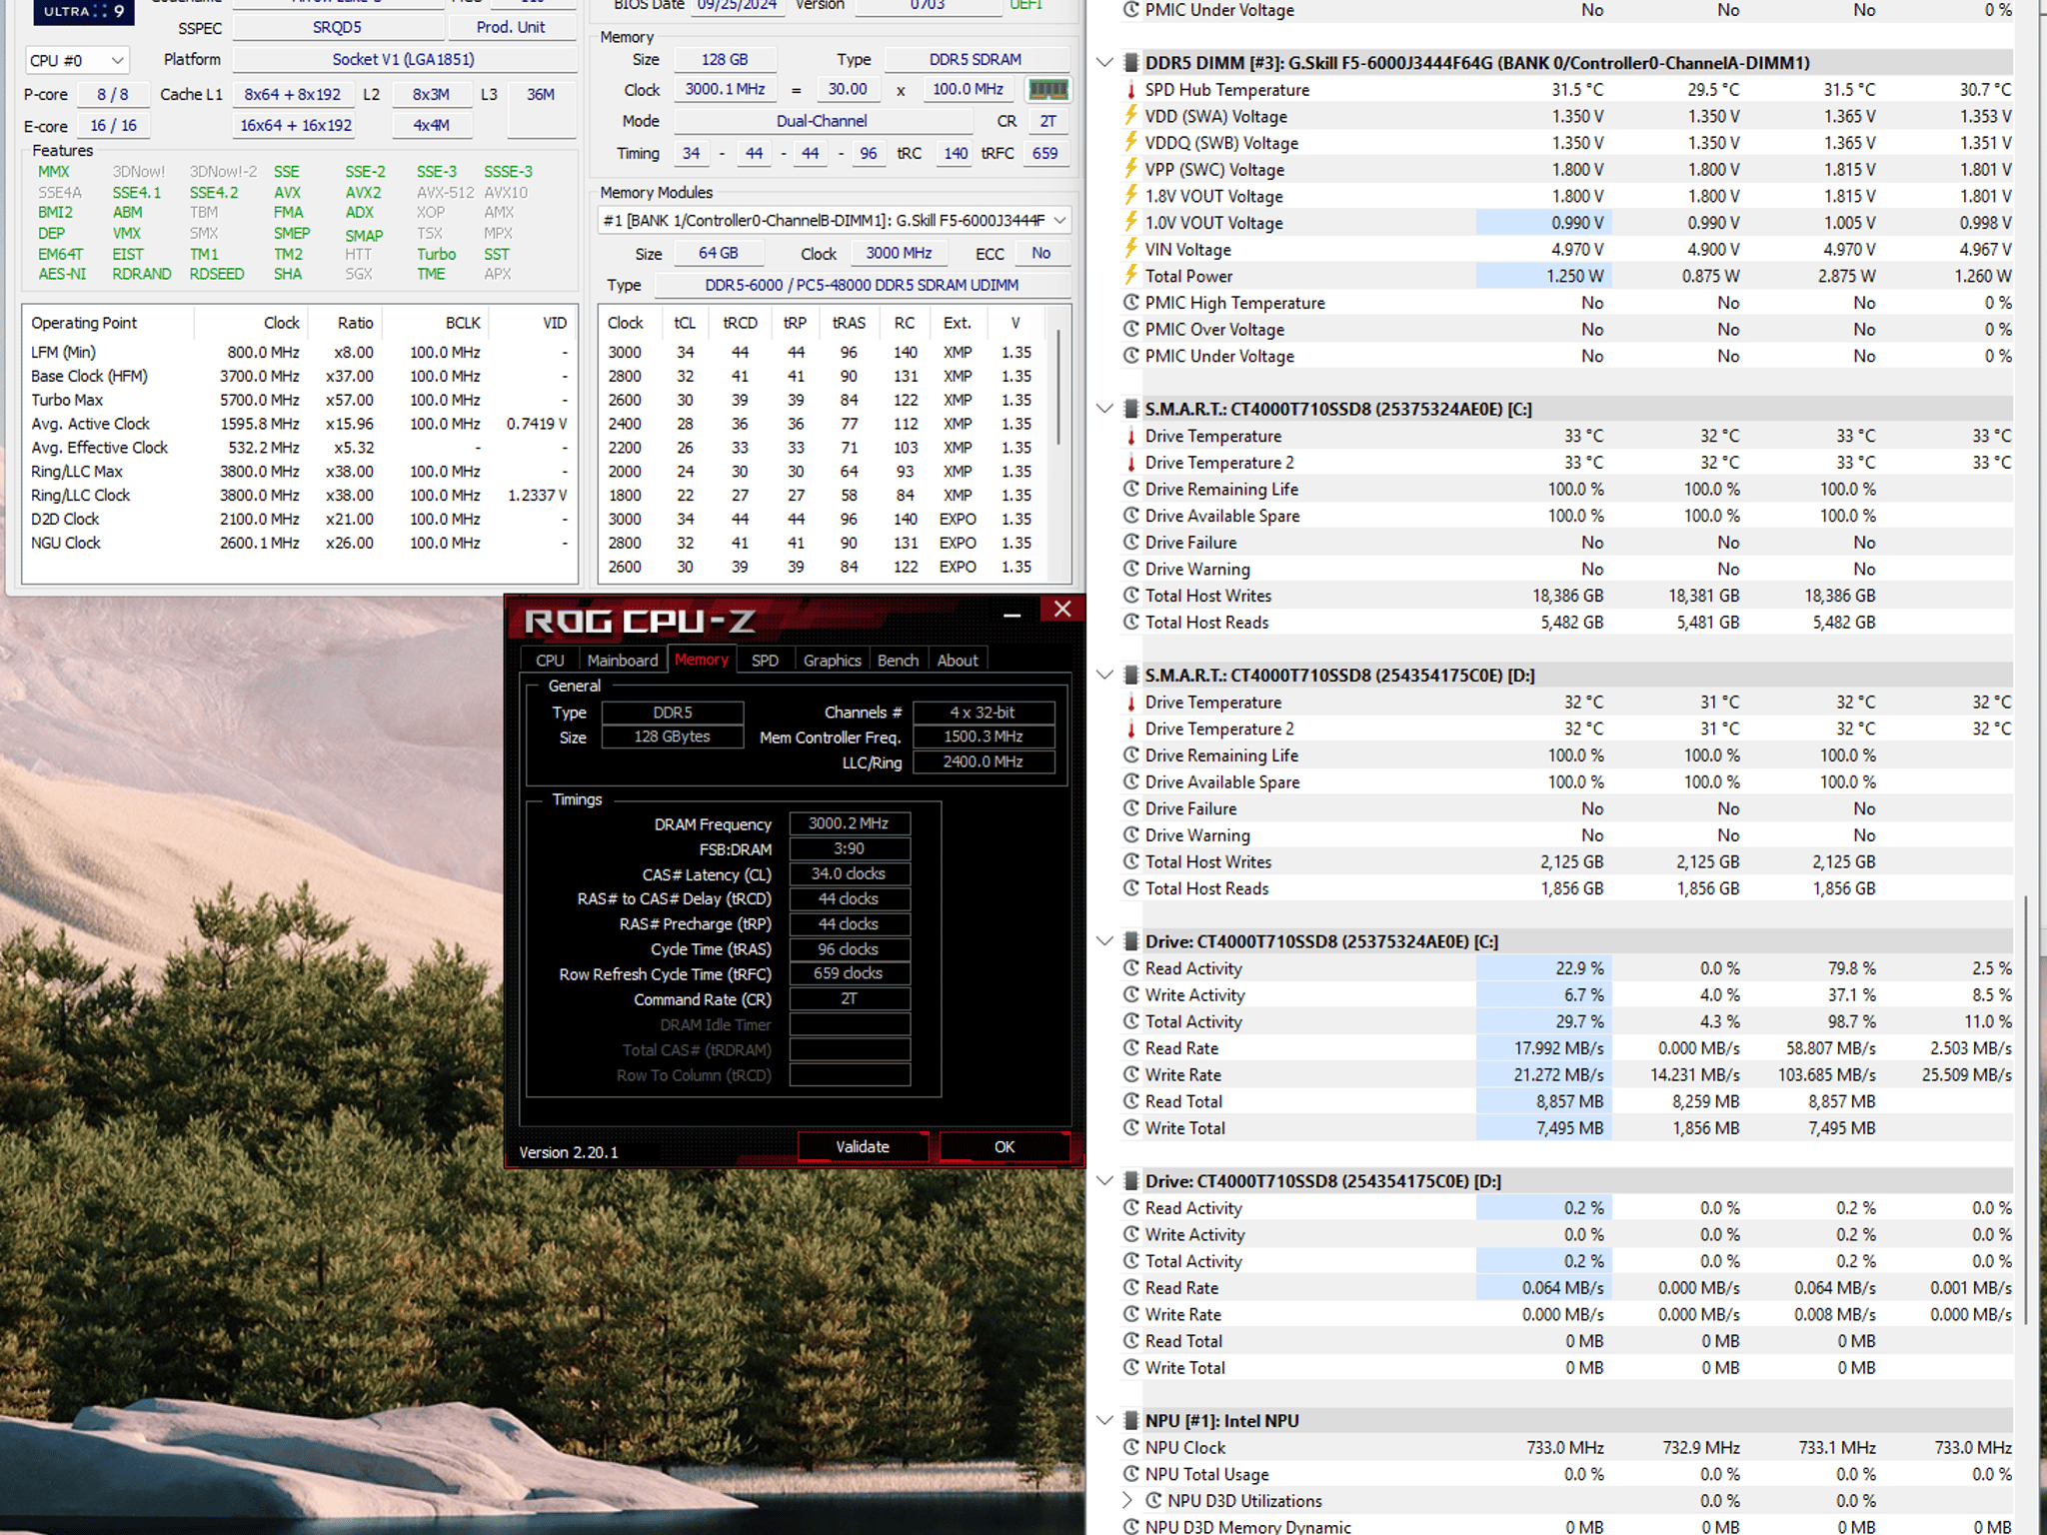Click the thermometer icon for [C:] Drive Temperature 2

1130,463
